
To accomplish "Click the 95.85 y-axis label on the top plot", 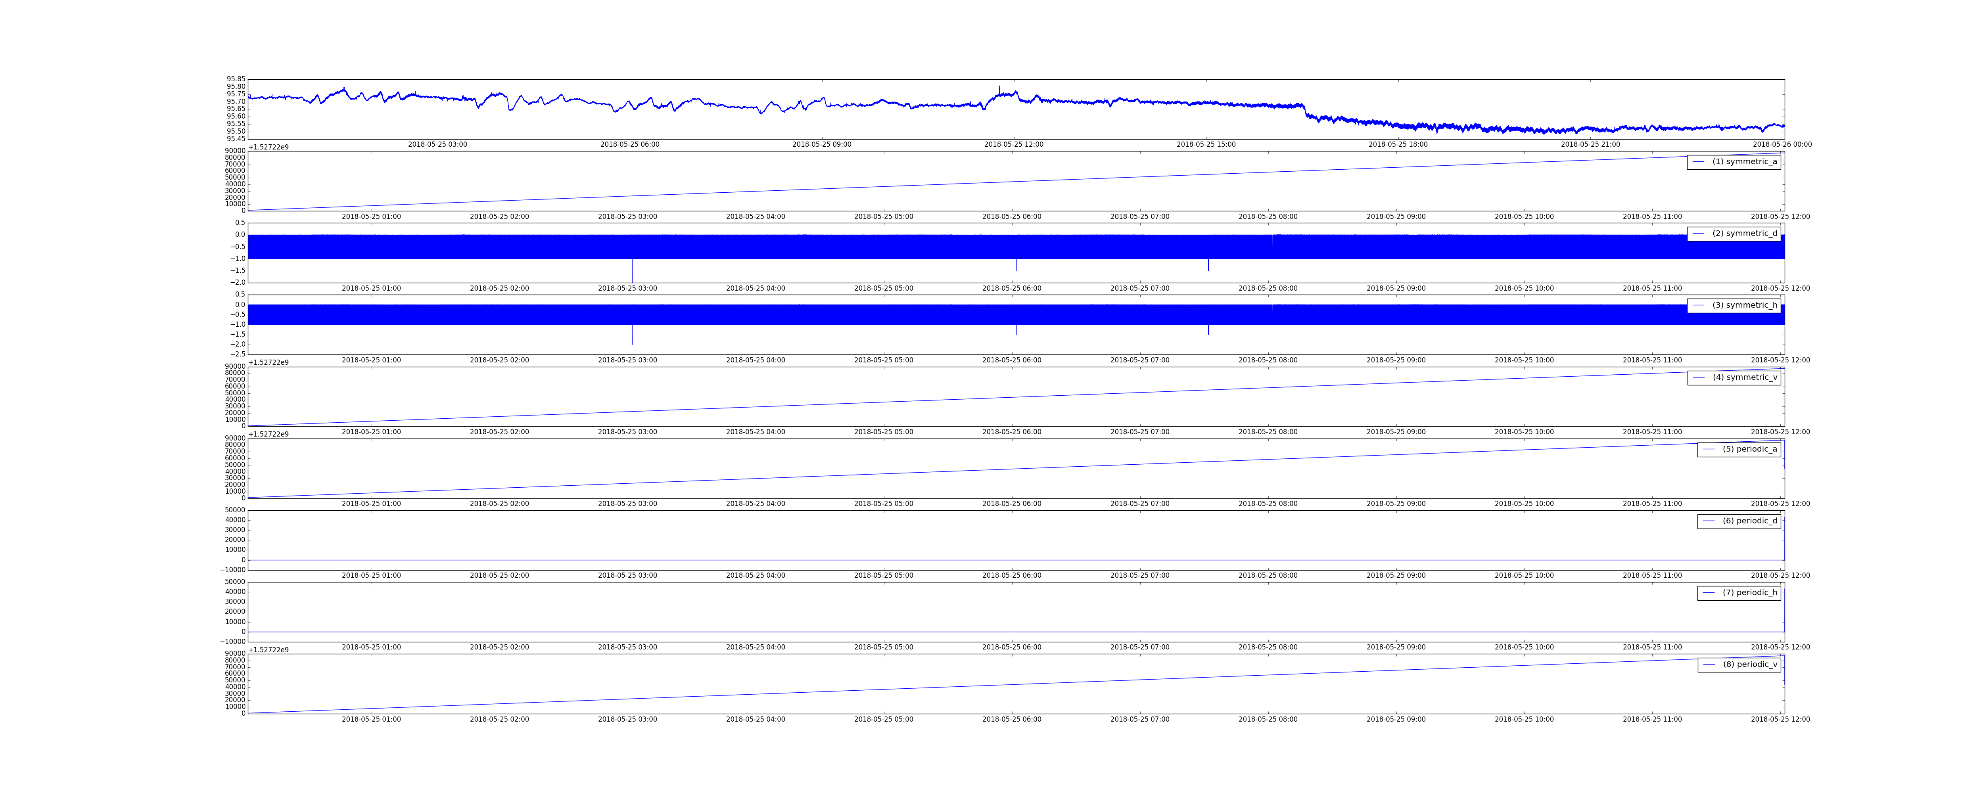I will pos(236,79).
